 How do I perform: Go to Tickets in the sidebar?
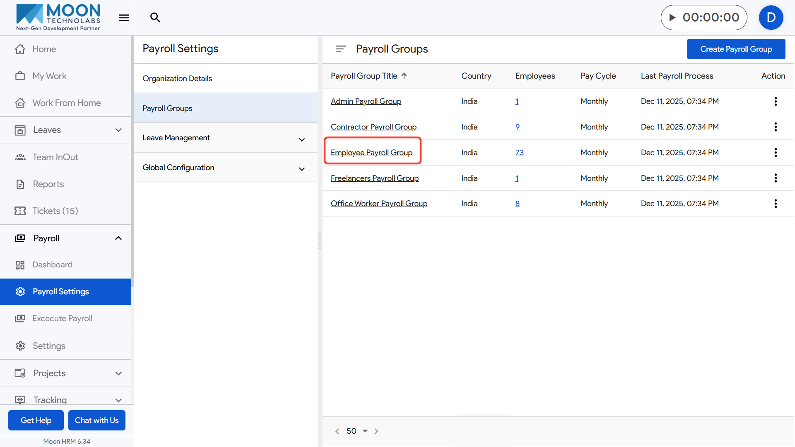click(55, 211)
